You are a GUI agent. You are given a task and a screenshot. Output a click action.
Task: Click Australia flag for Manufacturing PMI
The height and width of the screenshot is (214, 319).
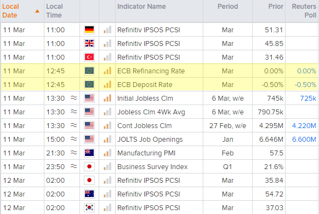89,153
